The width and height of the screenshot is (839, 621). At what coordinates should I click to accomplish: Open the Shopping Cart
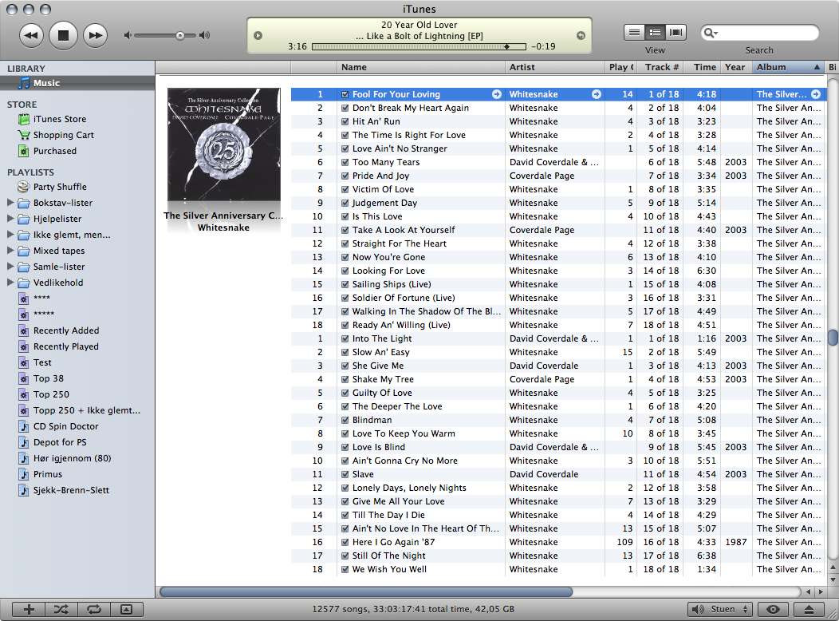point(63,135)
